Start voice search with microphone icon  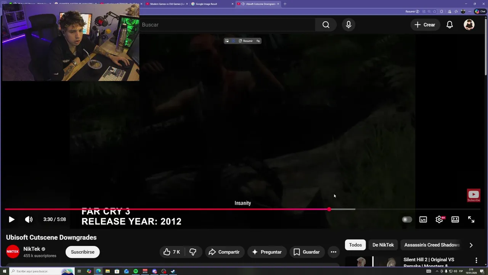[348, 25]
